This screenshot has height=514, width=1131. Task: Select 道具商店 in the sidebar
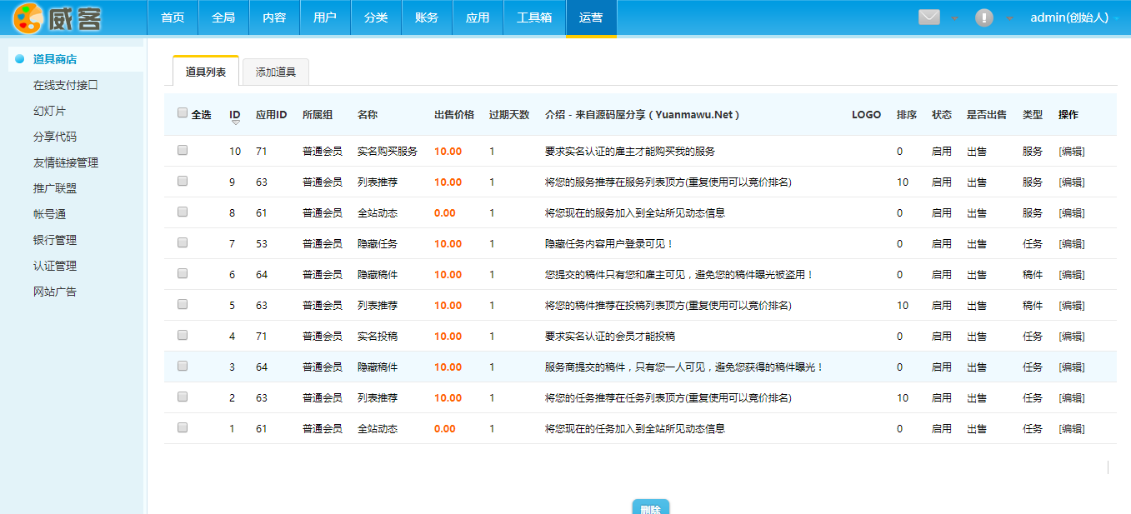tap(55, 59)
